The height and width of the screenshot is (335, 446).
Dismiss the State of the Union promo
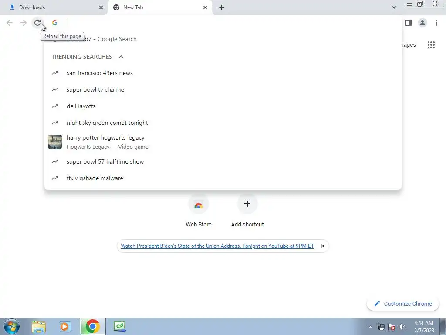pyautogui.click(x=323, y=246)
